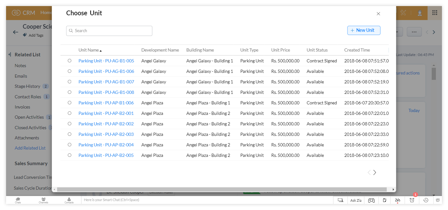Open Parking Unit - PU-AG-B1-007 link
This screenshot has width=448, height=210.
point(106,82)
